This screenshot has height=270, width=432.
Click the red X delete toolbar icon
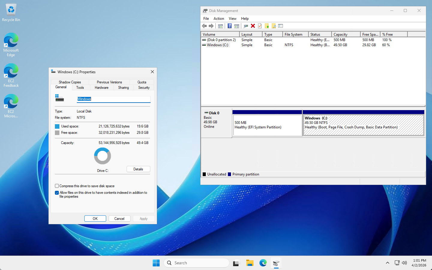[x=253, y=26]
